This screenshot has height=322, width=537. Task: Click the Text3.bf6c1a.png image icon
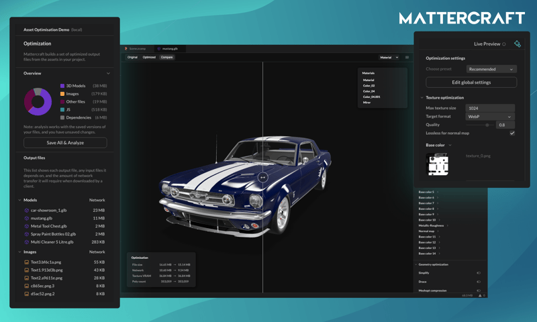(27, 262)
